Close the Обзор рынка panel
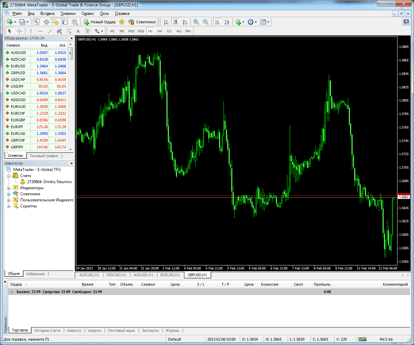Image resolution: width=414 pixels, height=345 pixels. [x=71, y=38]
